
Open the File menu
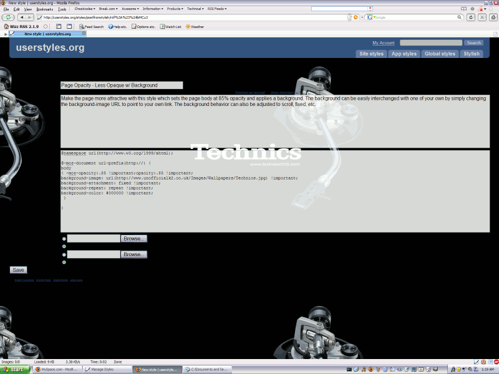6,9
